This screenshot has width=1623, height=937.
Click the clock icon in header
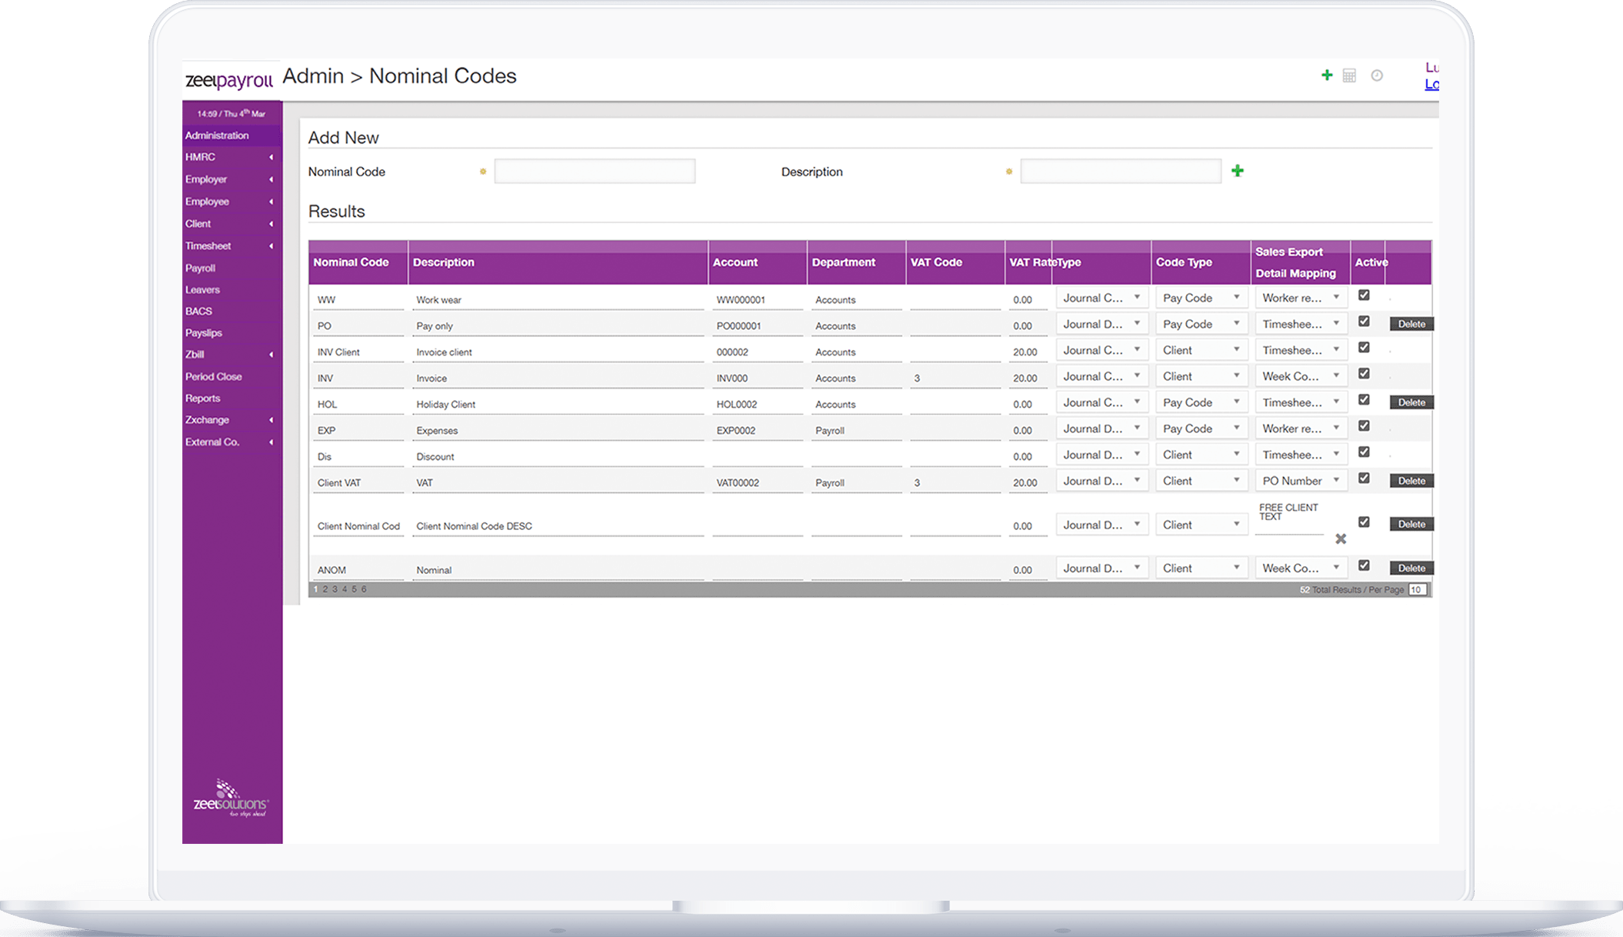coord(1377,75)
